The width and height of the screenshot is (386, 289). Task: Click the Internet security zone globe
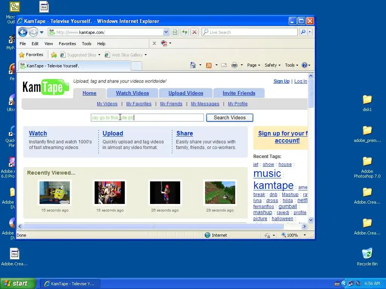[208, 235]
